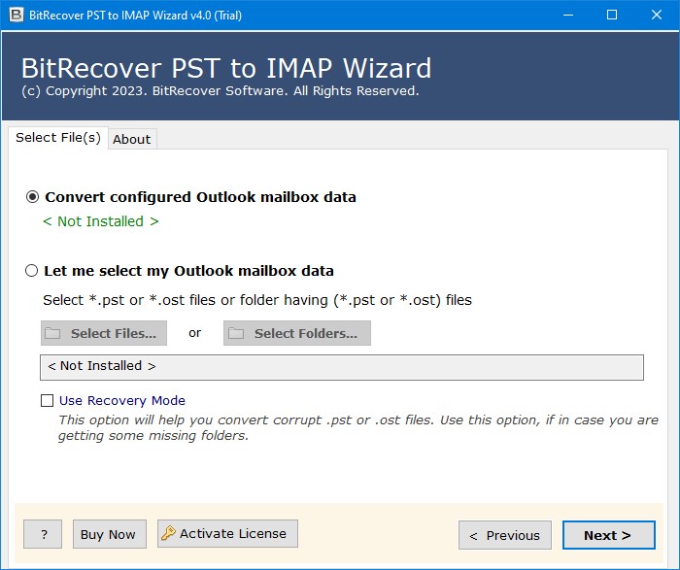Click the green Not Installed status text
Screen dimensions: 680x570
(101, 221)
